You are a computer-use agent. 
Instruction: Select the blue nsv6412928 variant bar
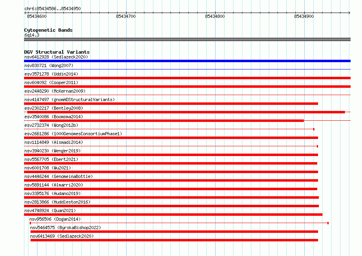pos(187,61)
